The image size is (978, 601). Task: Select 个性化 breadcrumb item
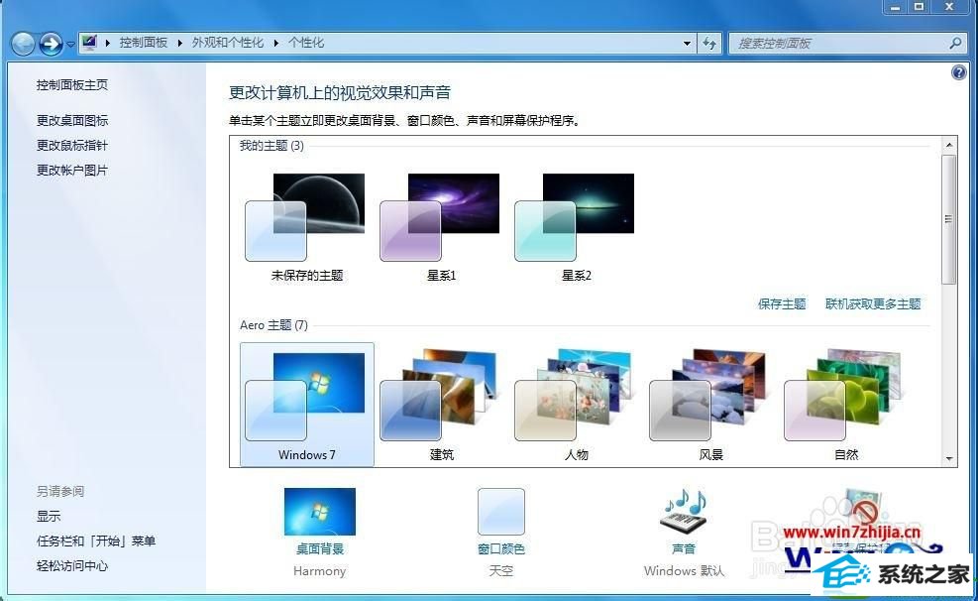306,43
